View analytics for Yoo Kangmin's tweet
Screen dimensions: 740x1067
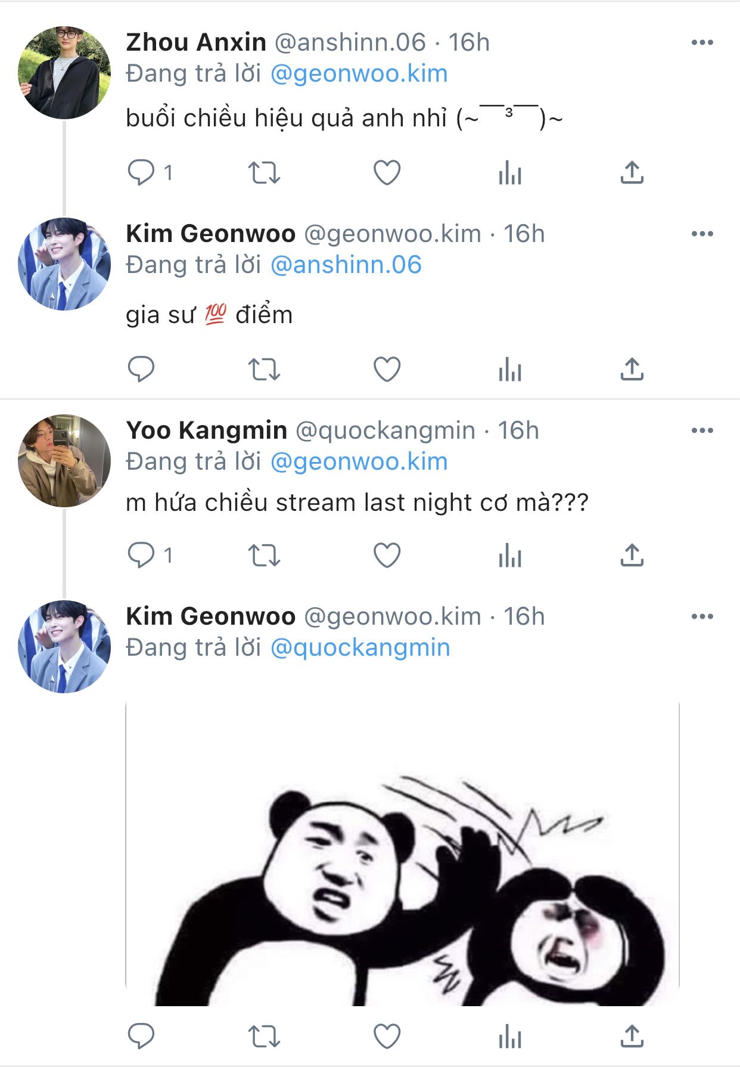pos(509,556)
